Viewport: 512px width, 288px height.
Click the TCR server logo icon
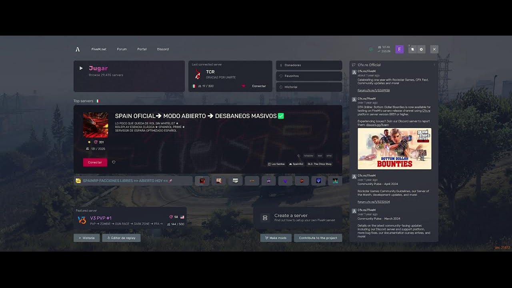coord(198,74)
